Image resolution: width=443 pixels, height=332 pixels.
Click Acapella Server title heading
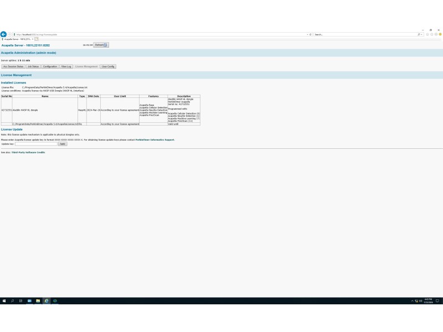(x=25, y=45)
